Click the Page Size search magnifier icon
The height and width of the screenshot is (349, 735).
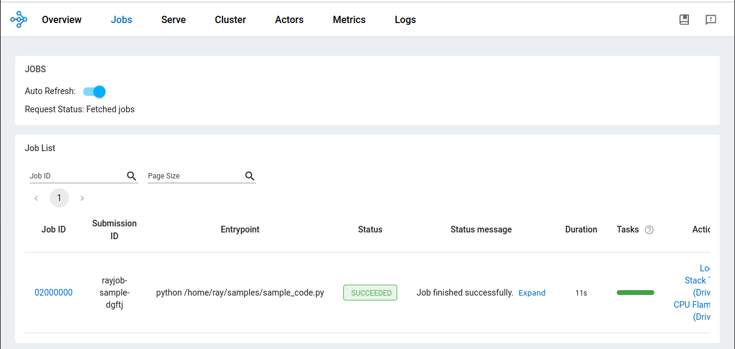click(249, 176)
